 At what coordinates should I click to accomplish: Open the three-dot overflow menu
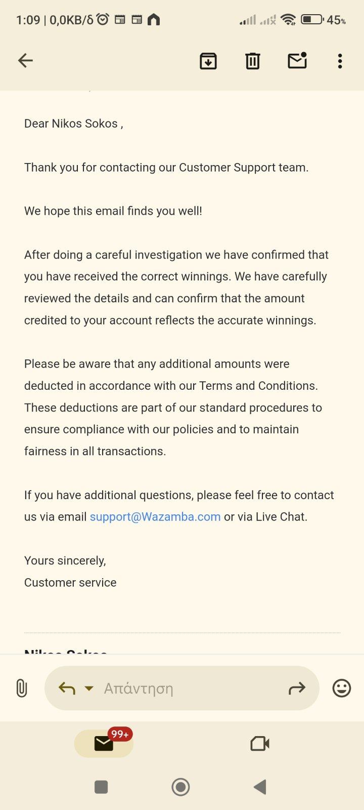point(340,61)
